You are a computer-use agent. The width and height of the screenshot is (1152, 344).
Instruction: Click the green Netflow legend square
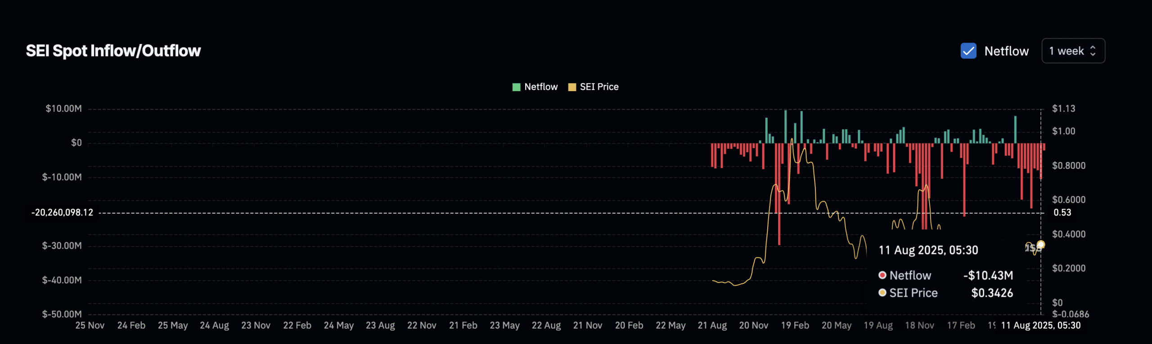click(x=516, y=87)
